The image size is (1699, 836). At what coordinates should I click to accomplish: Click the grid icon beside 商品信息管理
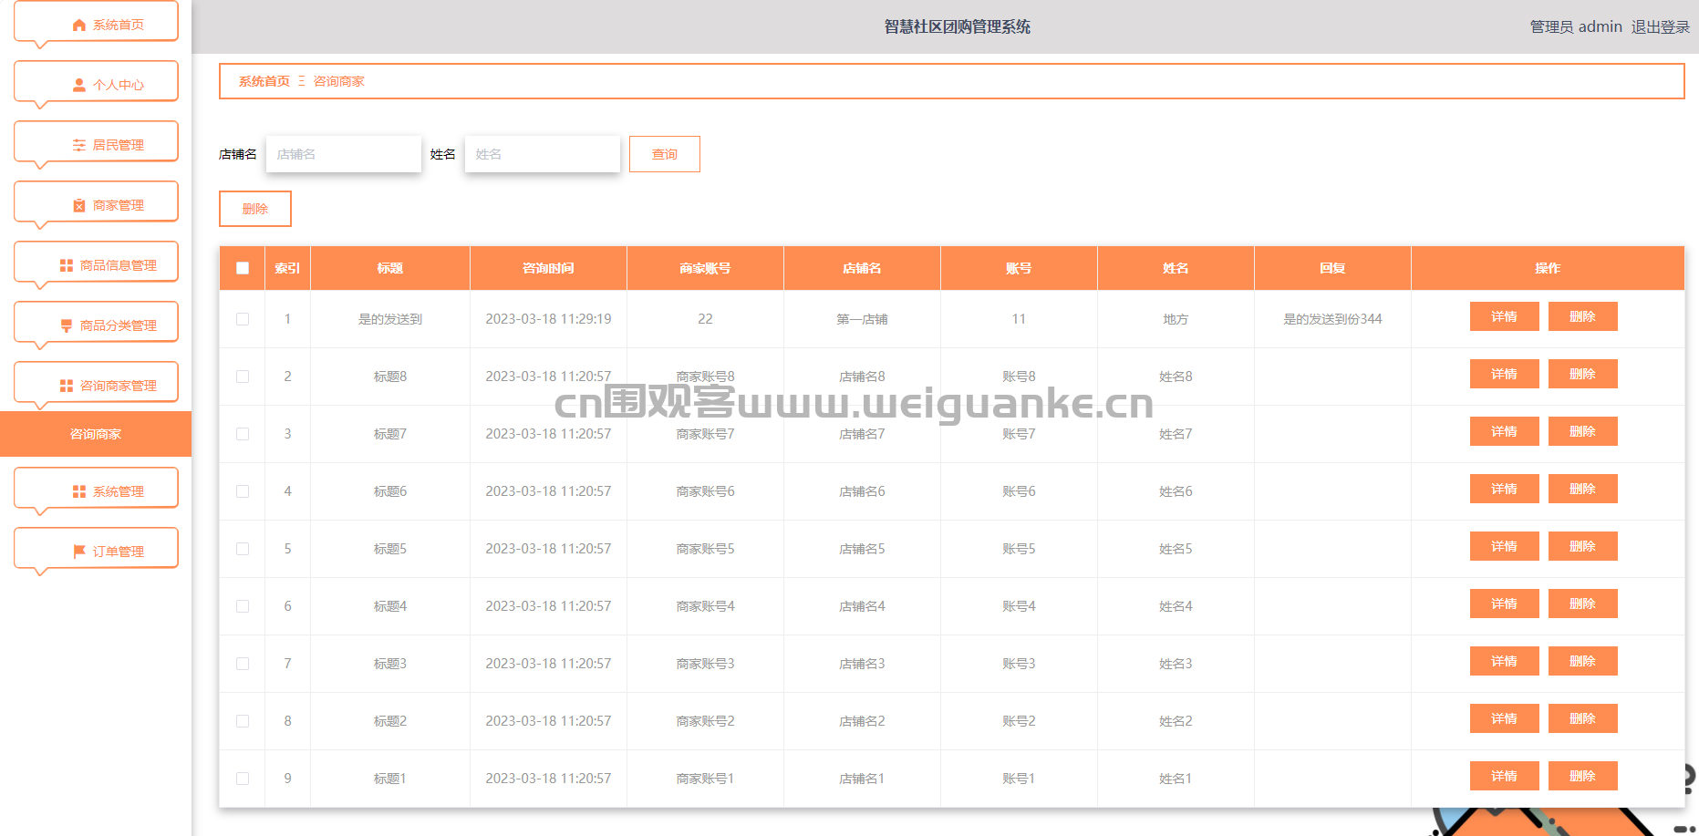(x=67, y=266)
